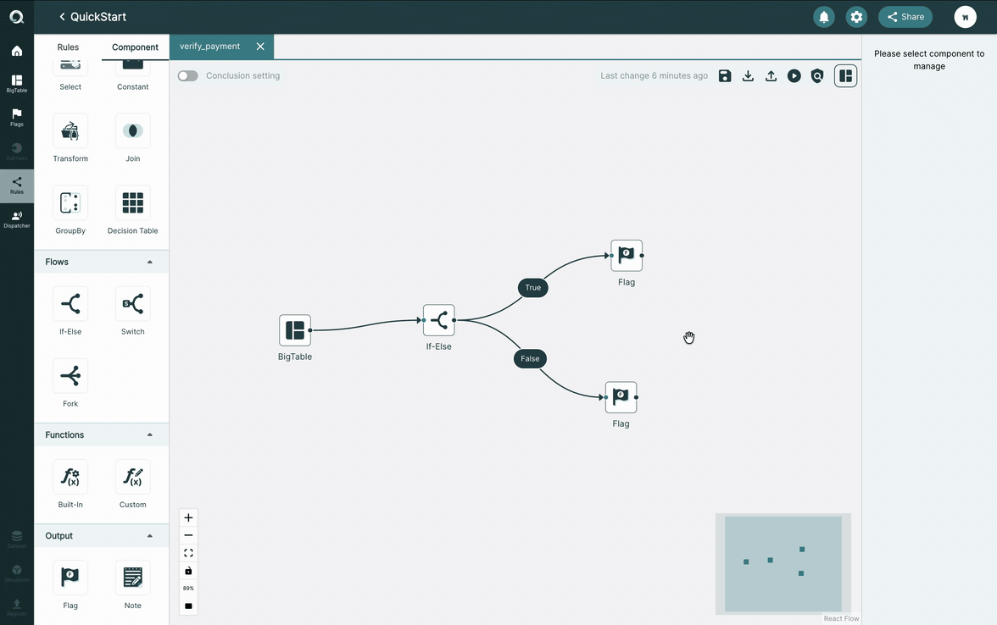Close the verify_payment tab

point(260,47)
